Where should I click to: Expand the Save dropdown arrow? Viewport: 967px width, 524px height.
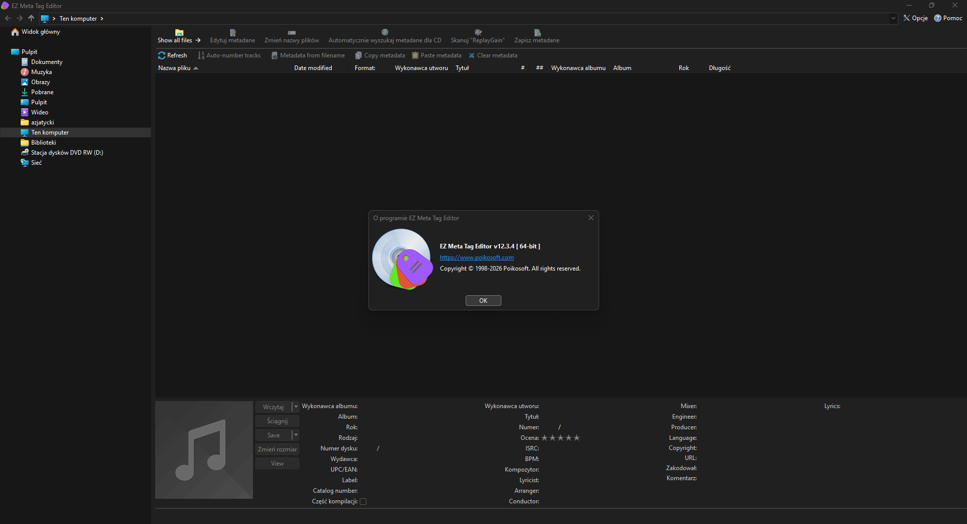pos(296,435)
